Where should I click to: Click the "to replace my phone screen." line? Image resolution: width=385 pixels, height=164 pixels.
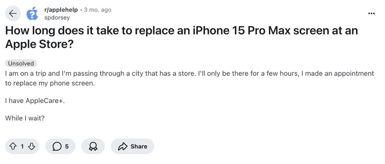click(50, 83)
